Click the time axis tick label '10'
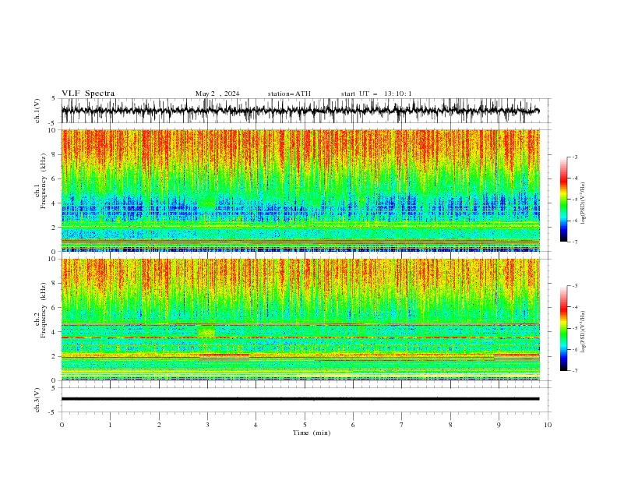This screenshot has height=477, width=617. tap(548, 425)
